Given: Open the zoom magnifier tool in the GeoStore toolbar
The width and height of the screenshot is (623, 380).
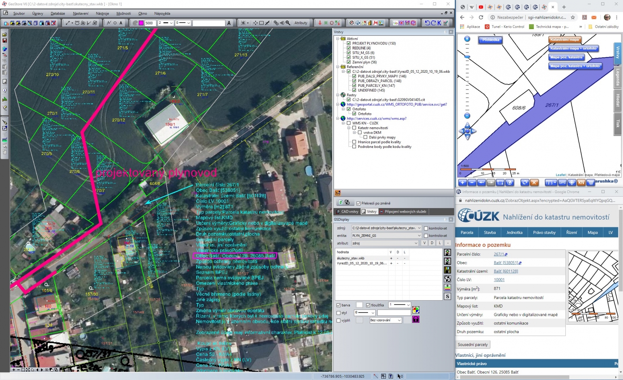Looking at the screenshot, I should [x=288, y=23].
